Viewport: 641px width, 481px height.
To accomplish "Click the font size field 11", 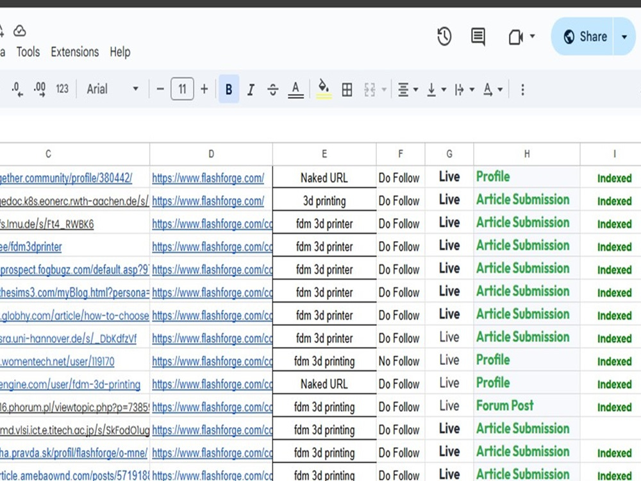I will [182, 89].
